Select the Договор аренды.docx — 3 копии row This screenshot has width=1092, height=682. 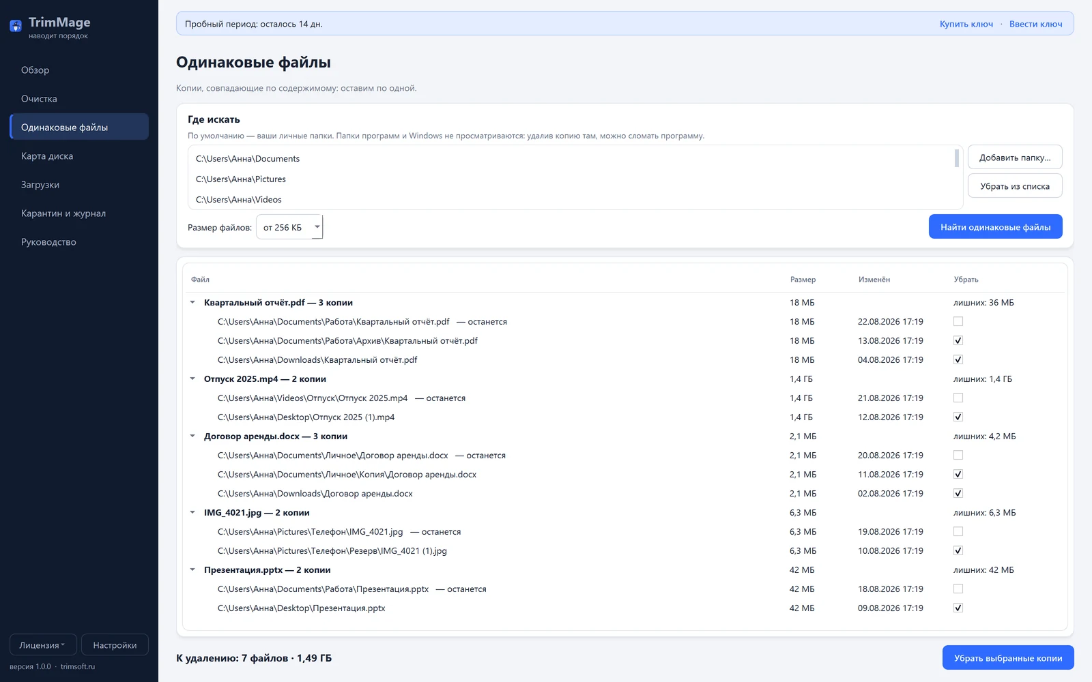(x=625, y=436)
